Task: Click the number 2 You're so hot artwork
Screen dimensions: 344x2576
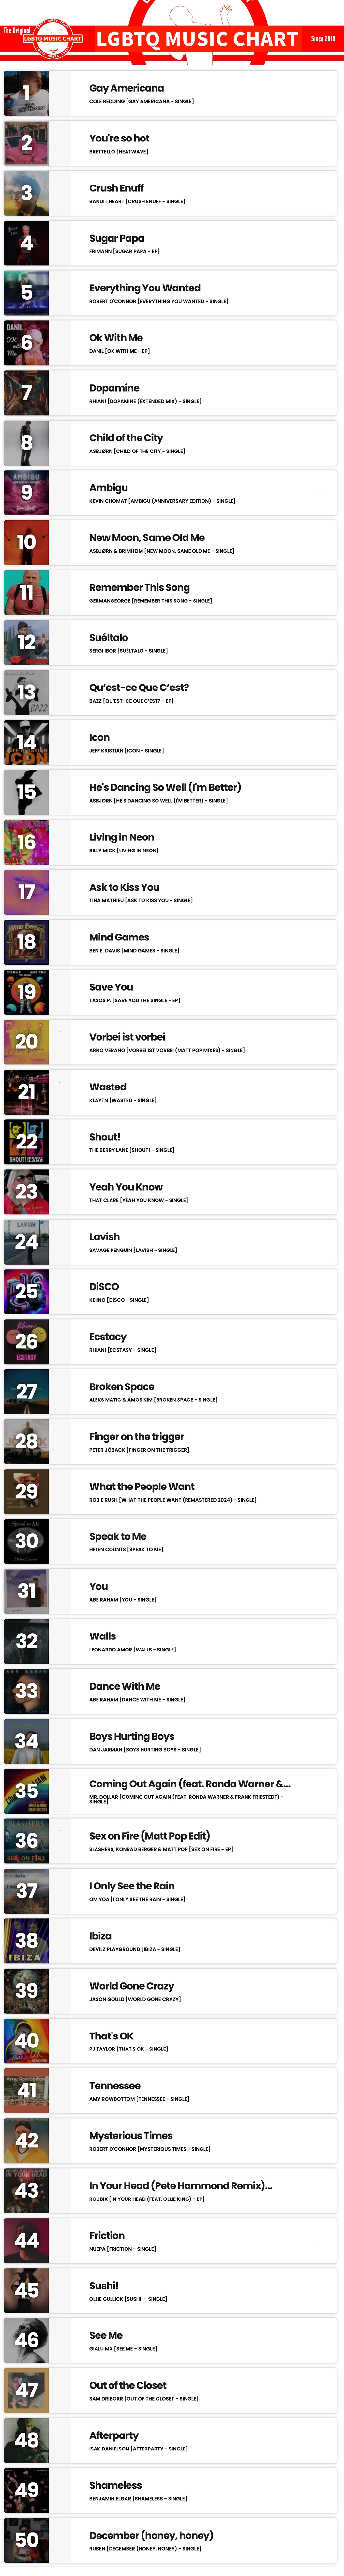Action: [26, 143]
